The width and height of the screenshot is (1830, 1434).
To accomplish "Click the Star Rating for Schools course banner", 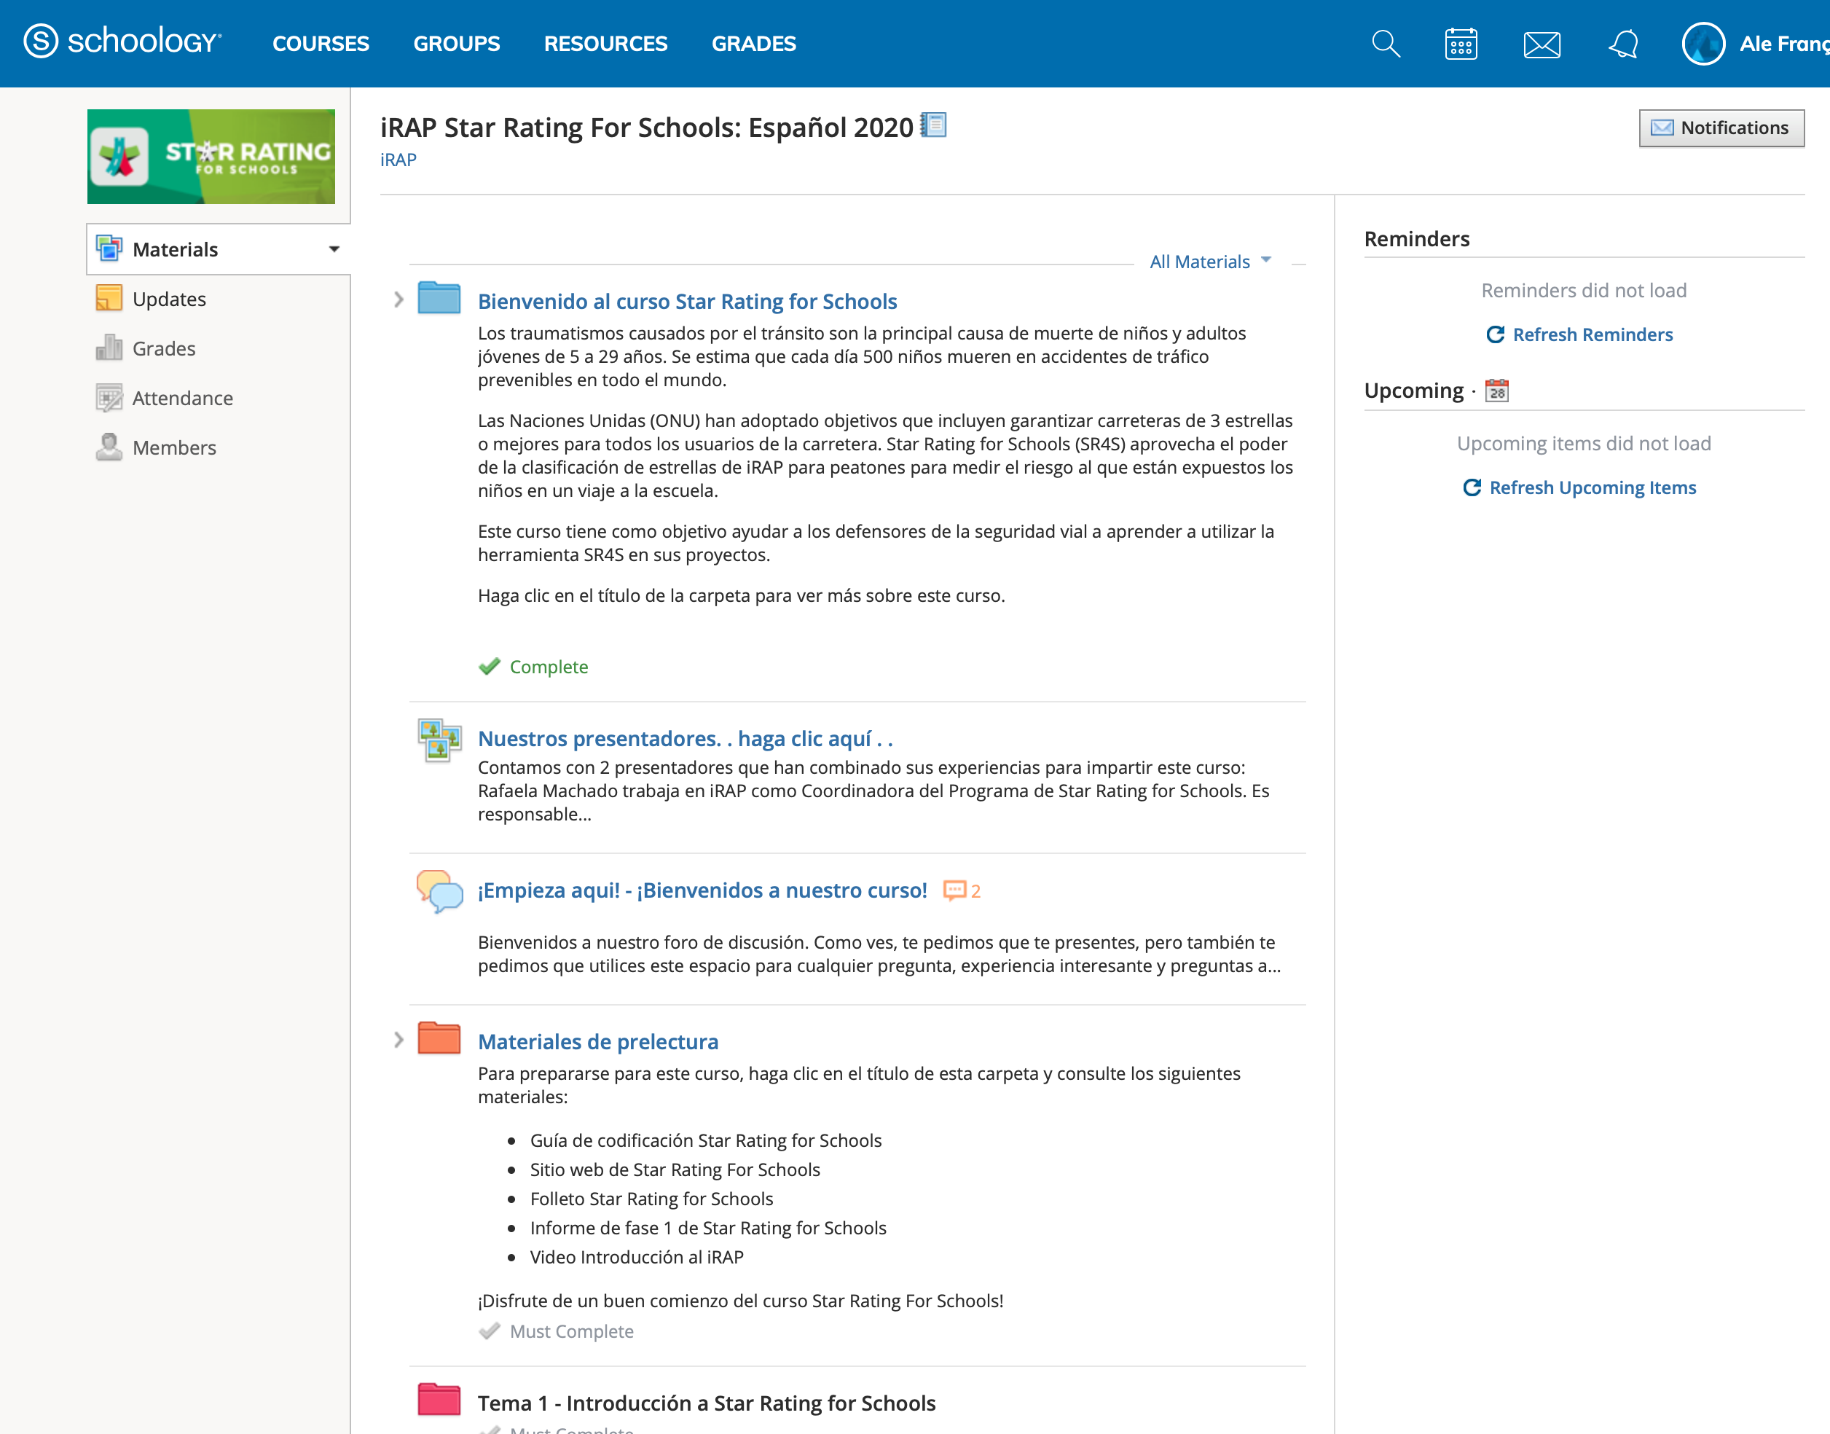I will point(211,156).
